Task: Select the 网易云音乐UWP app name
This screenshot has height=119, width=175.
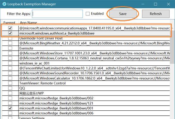Action: tap(32, 93)
